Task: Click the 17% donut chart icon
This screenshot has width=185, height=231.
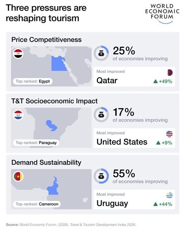Action: (x=101, y=114)
